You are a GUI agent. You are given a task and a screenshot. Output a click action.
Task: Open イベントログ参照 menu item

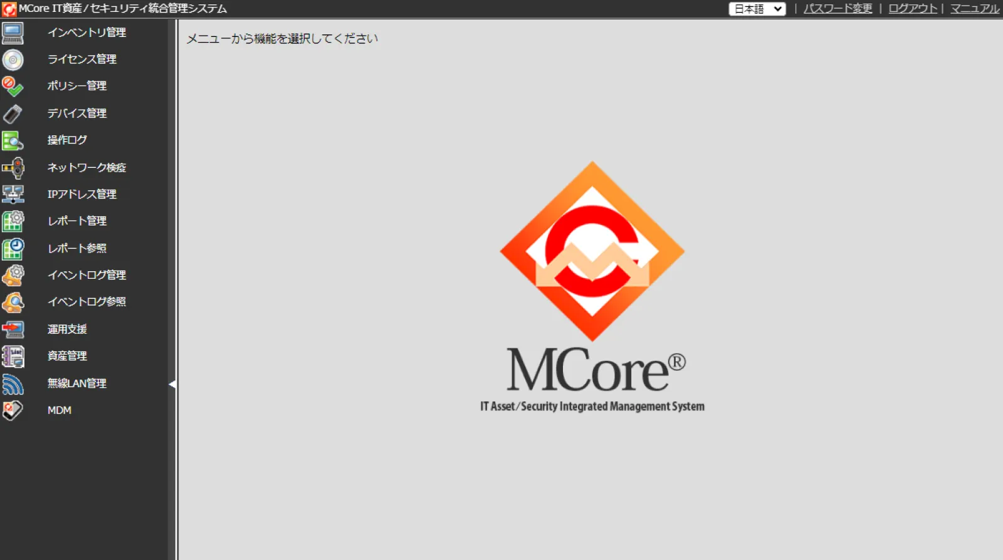point(87,302)
